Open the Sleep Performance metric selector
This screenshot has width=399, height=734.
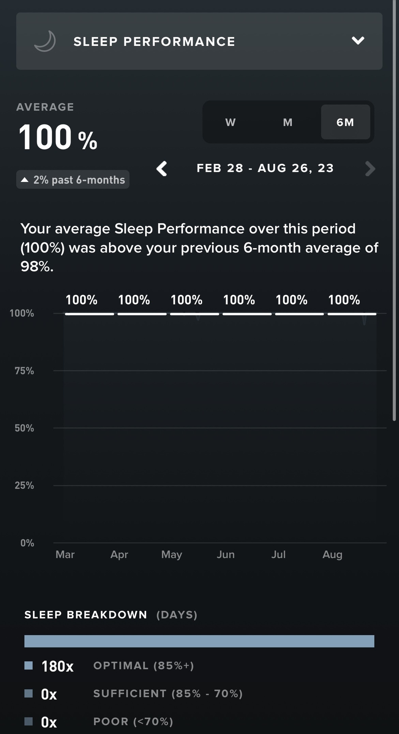(154, 41)
